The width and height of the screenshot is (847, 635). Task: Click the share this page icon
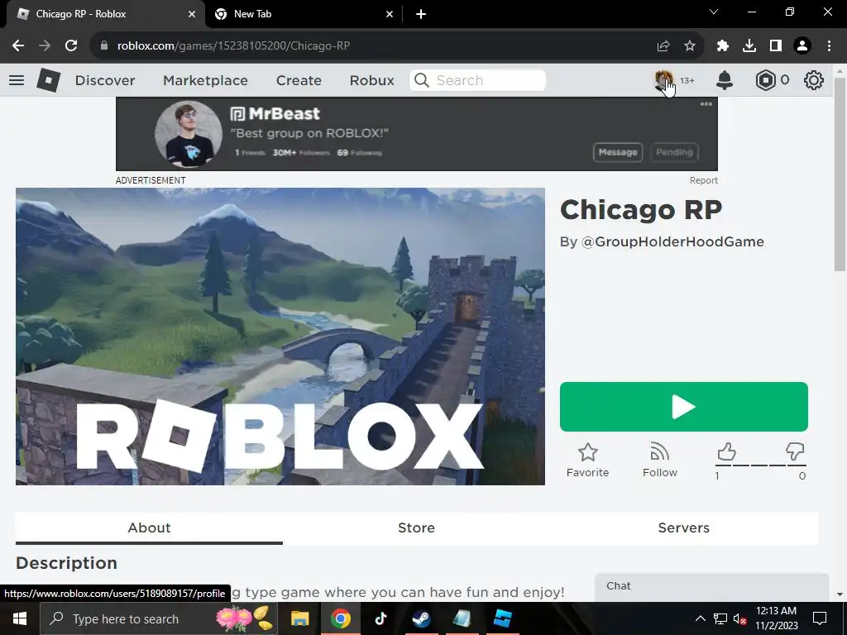(x=663, y=46)
